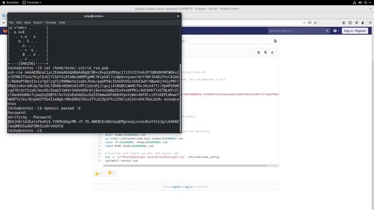Image resolution: width=374 pixels, height=210 pixels.
Task: Open the Search menu in the terminal window
Action: coord(37,22)
